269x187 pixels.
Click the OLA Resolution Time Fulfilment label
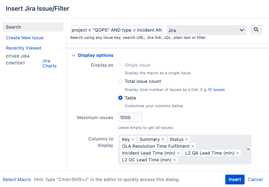(155, 146)
